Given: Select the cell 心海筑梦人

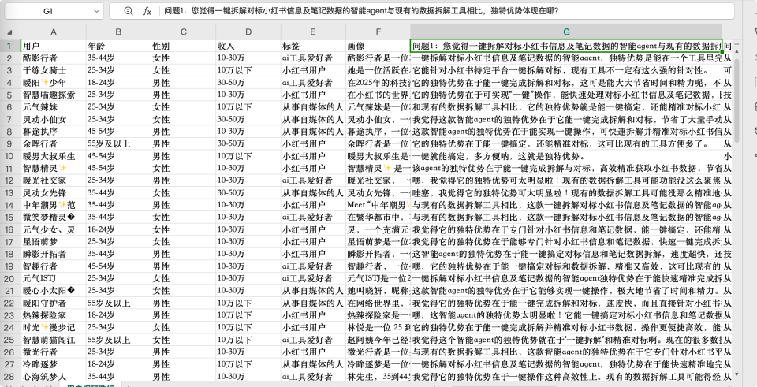Looking at the screenshot, I should pos(54,377).
